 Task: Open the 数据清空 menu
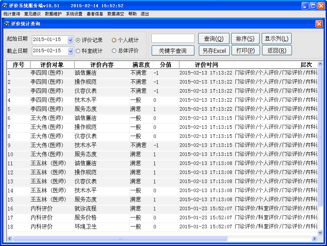tap(116, 14)
